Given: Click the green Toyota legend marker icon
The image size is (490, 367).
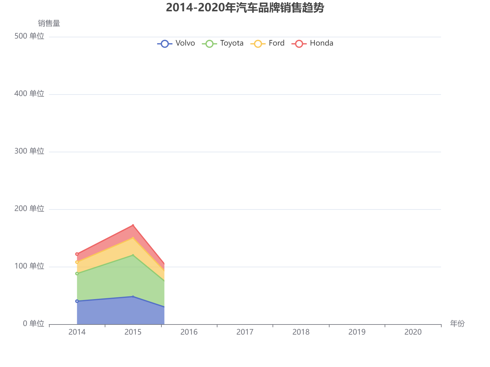Looking at the screenshot, I should pos(209,43).
